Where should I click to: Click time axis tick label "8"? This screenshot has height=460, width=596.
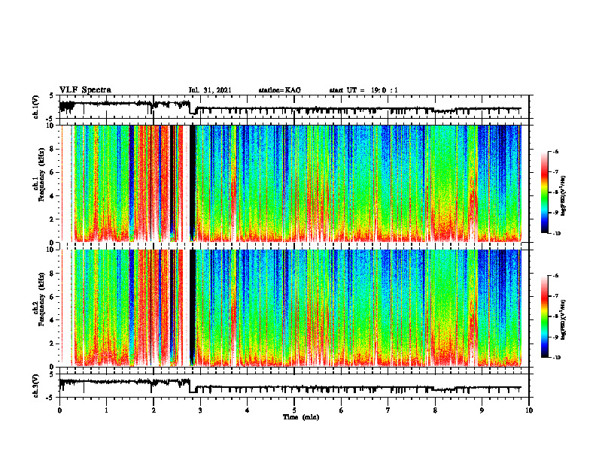tap(435, 410)
